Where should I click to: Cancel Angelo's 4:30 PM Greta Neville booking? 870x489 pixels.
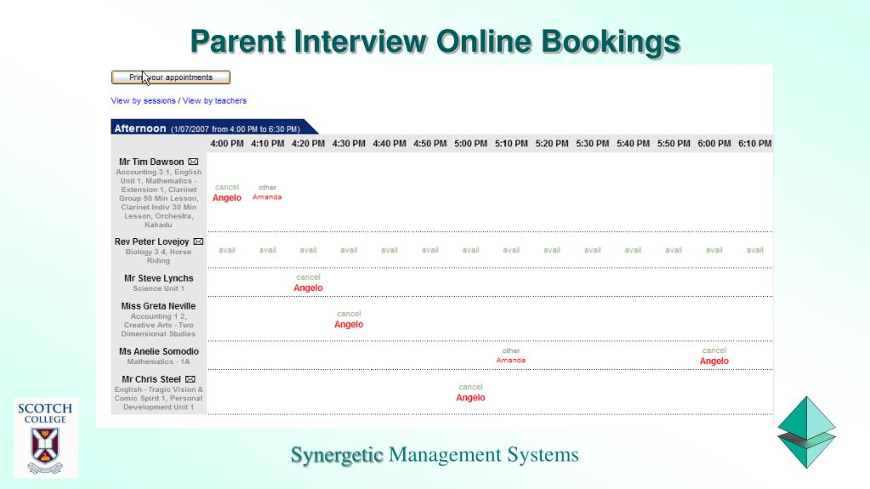click(x=349, y=314)
